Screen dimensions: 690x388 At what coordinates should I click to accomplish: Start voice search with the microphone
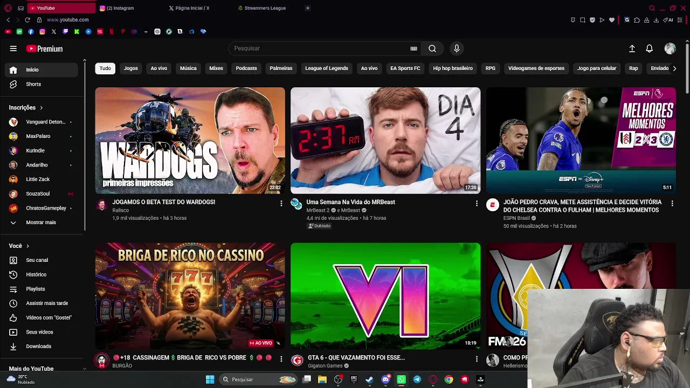pyautogui.click(x=457, y=48)
